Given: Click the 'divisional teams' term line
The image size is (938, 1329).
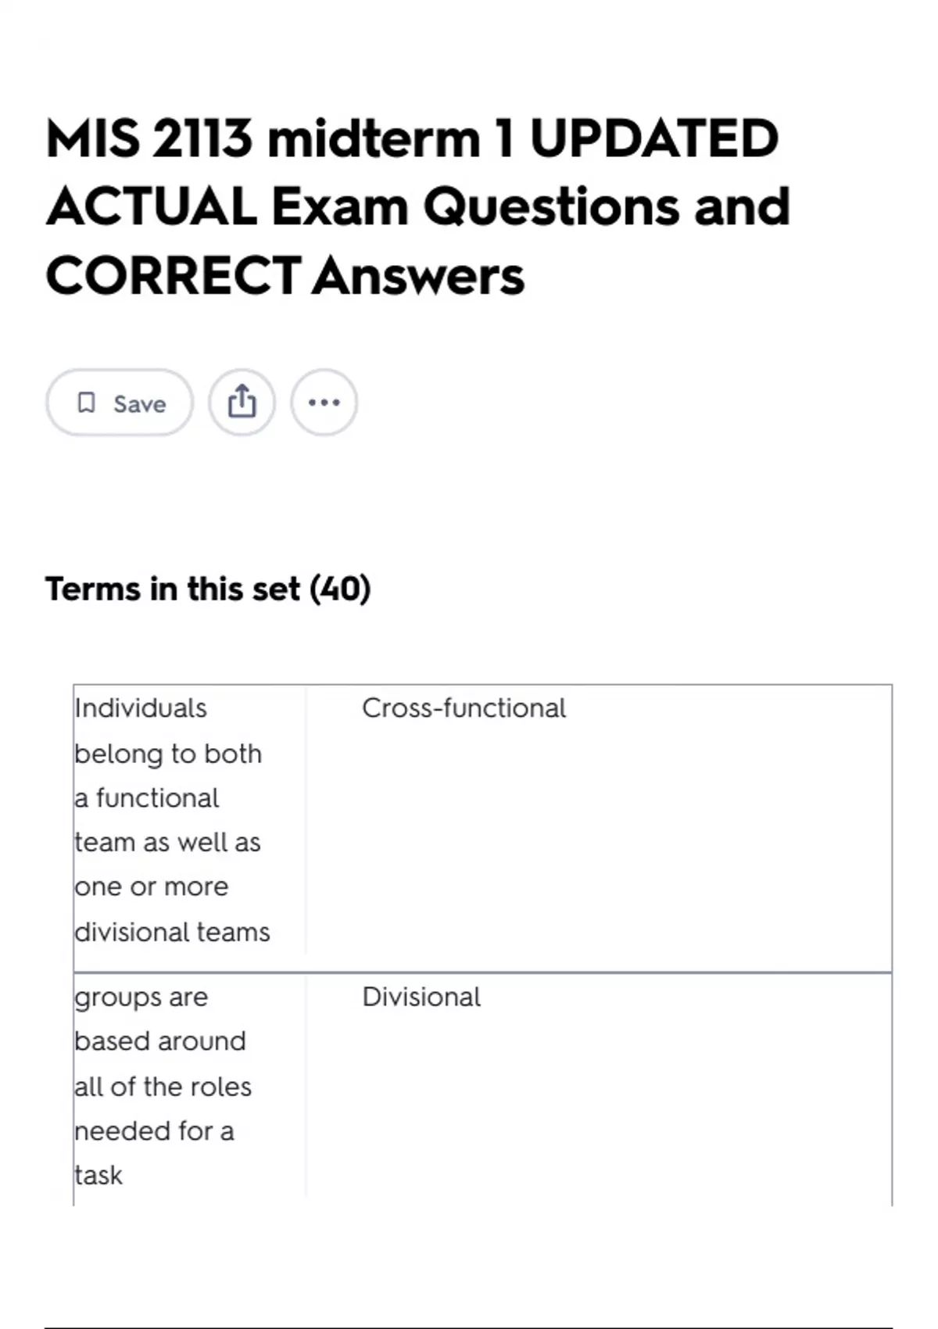Looking at the screenshot, I should (172, 932).
